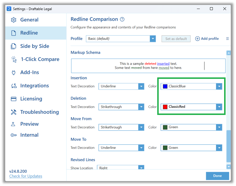
Task: Click the Add profile label
Action: point(210,39)
